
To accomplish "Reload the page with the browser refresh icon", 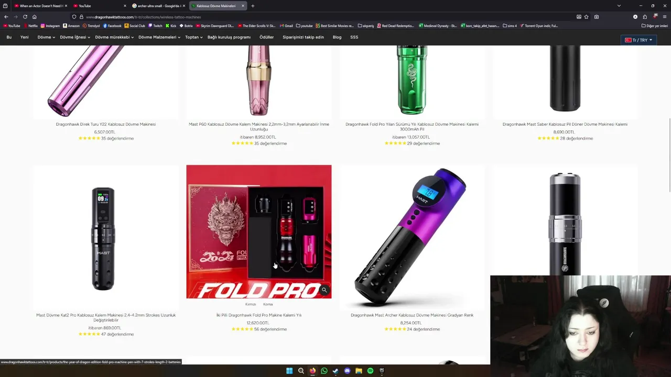I will [x=25, y=17].
